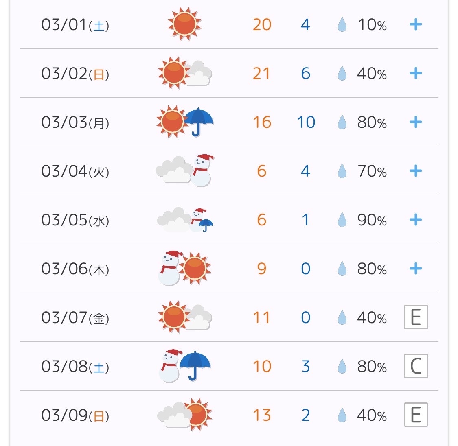Click the E reliability badge for 03/07
Screen dimensions: 458x446
[x=416, y=317]
